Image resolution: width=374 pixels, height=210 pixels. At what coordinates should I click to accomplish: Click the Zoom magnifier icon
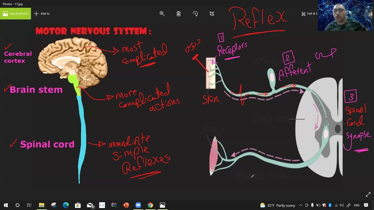(x=162, y=14)
